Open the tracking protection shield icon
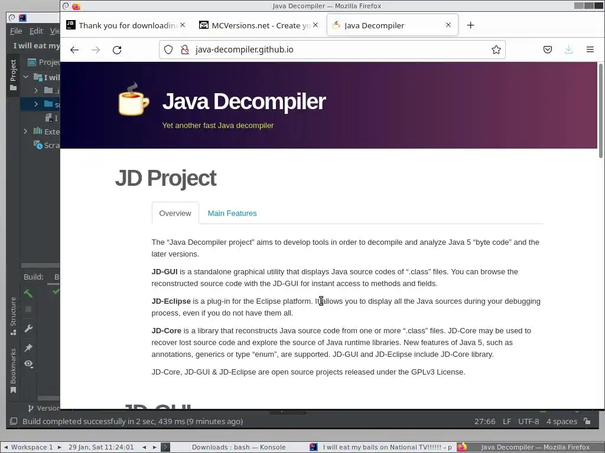The image size is (605, 453). pyautogui.click(x=168, y=50)
